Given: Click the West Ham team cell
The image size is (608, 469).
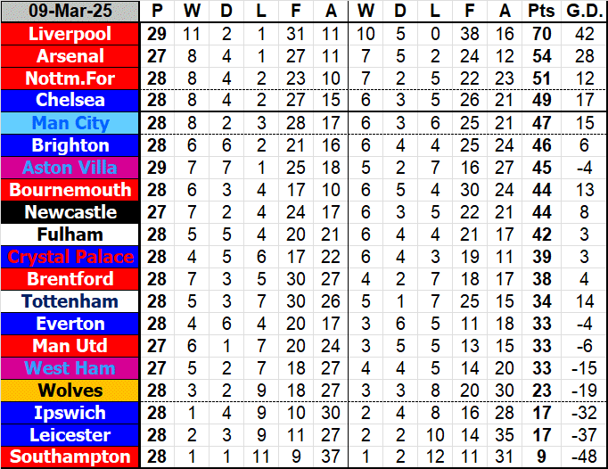Looking at the screenshot, I should pos(70,368).
